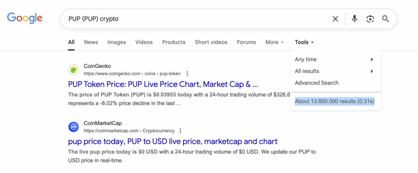The image size is (418, 173).
Task: Click the CoinMarketCap favicon
Action: pos(73,127)
